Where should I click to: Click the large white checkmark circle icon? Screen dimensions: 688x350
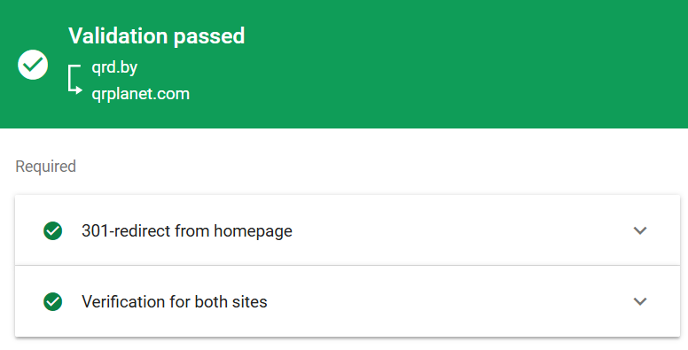(x=33, y=65)
